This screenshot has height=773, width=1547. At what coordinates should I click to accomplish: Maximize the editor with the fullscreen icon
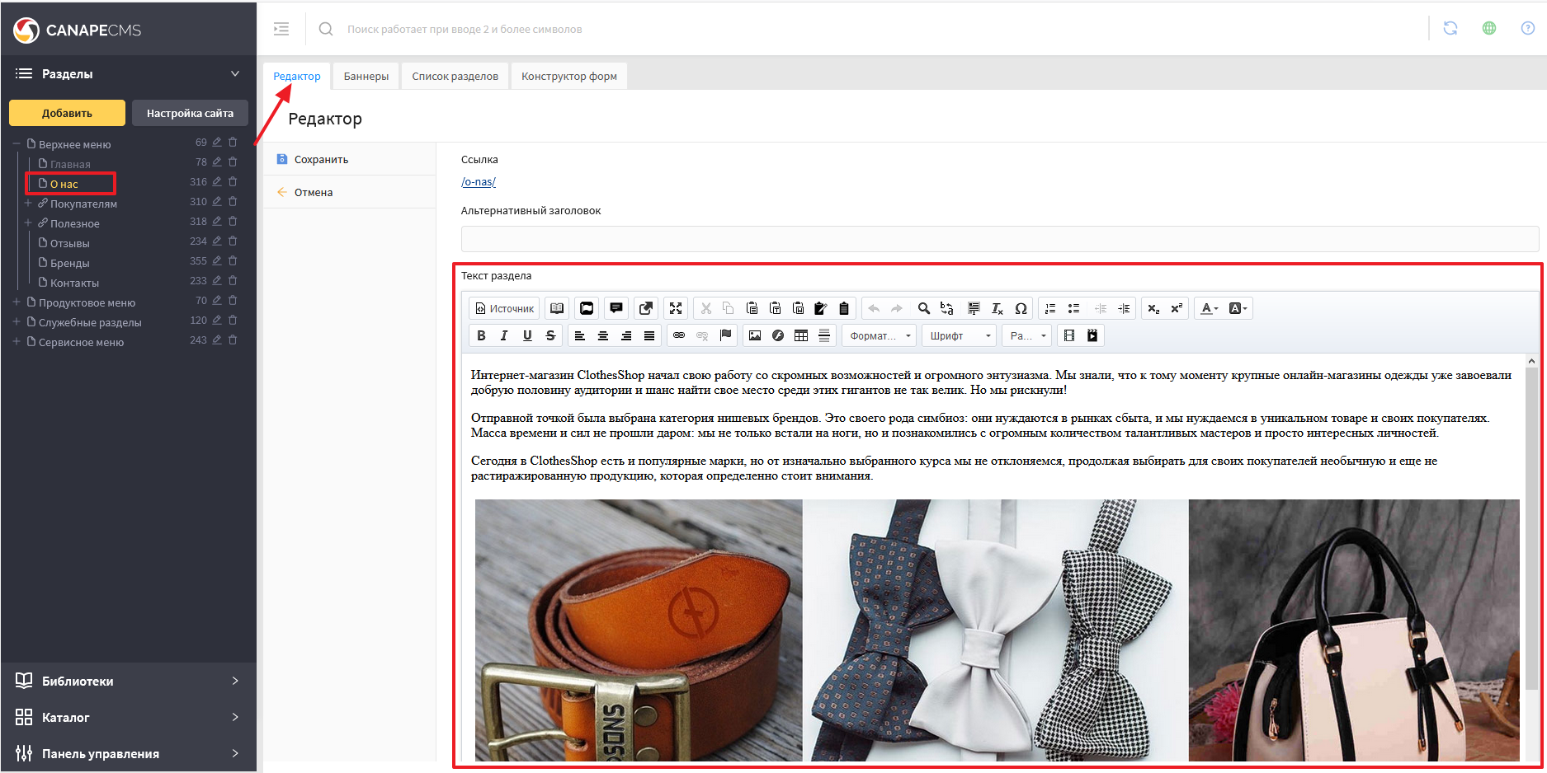coord(676,308)
